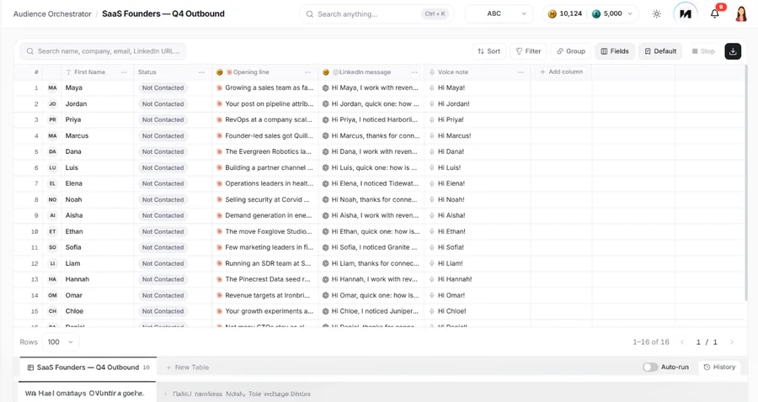Viewport: 758px width, 402px height.
Task: Click Luis's Not Contacted status badge
Action: click(163, 167)
